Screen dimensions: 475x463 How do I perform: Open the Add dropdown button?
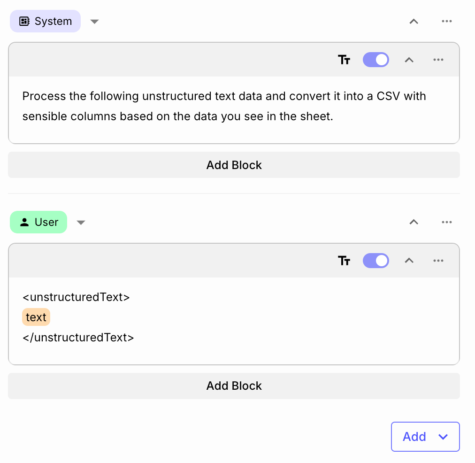425,437
